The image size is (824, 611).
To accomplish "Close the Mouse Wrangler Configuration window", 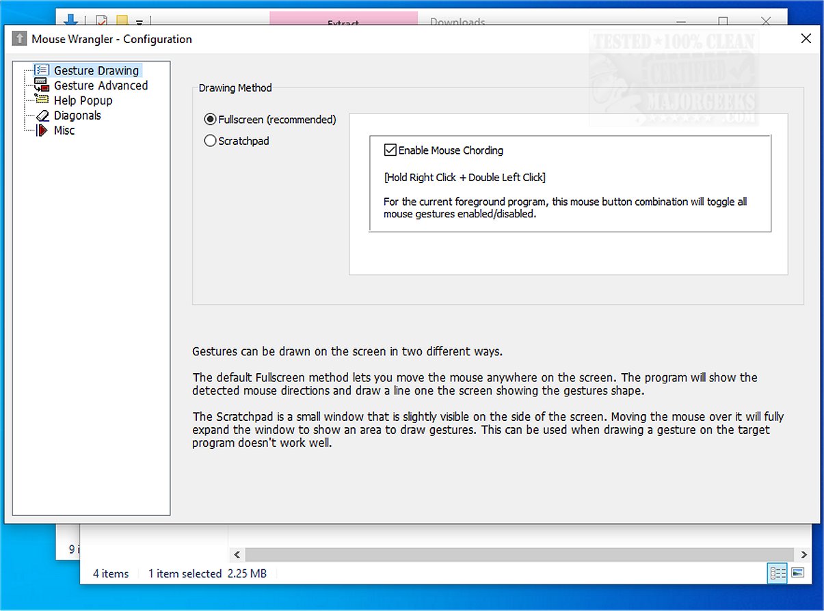I will point(806,39).
